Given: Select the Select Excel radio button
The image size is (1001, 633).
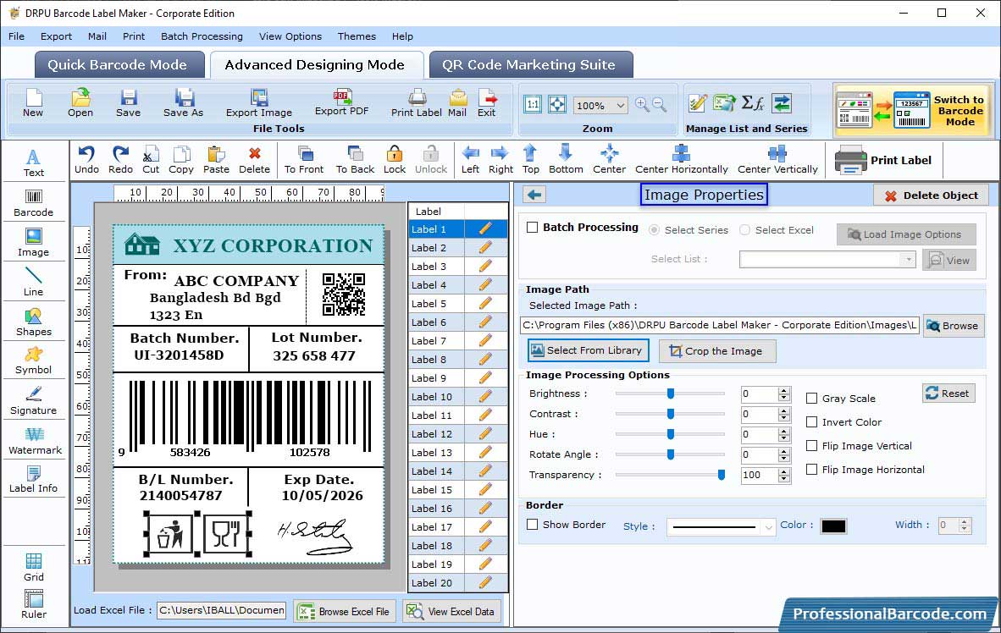Looking at the screenshot, I should tap(745, 229).
